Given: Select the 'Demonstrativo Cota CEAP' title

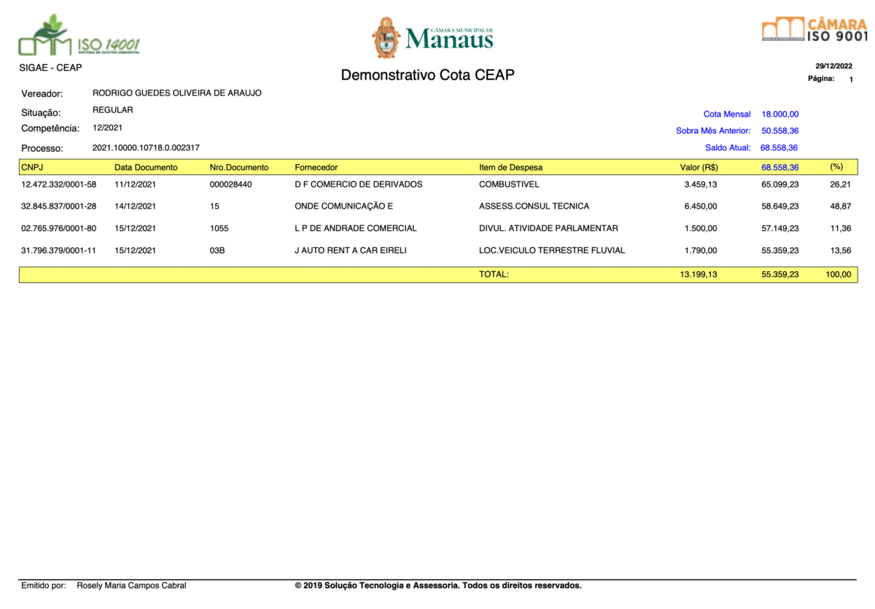Looking at the screenshot, I should click(428, 75).
